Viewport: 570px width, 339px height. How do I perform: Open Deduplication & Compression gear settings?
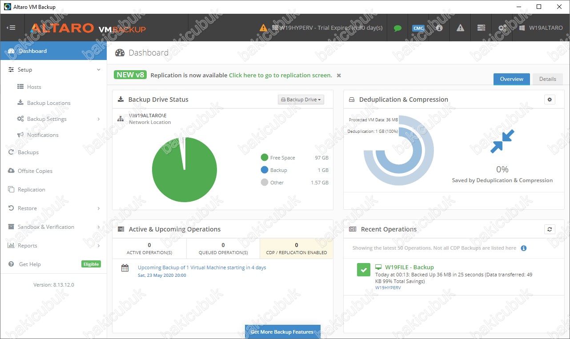point(550,100)
